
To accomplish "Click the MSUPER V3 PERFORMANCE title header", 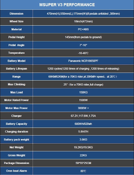I will pyautogui.click(x=67, y=5).
